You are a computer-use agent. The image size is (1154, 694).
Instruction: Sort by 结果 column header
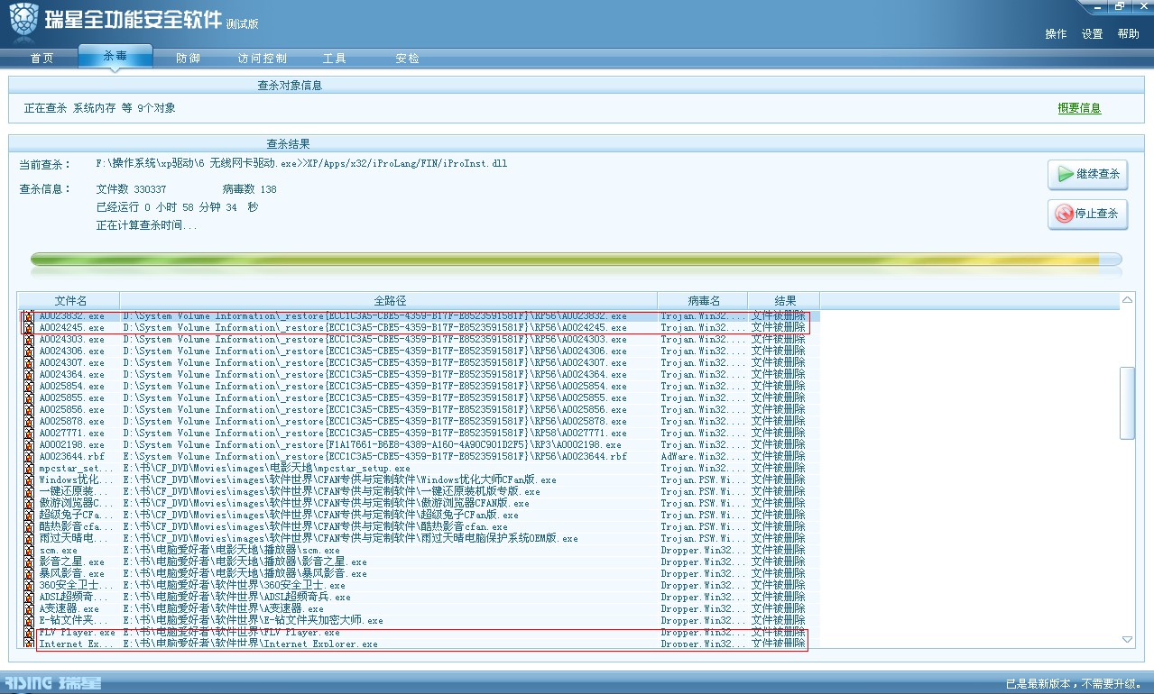tap(784, 300)
